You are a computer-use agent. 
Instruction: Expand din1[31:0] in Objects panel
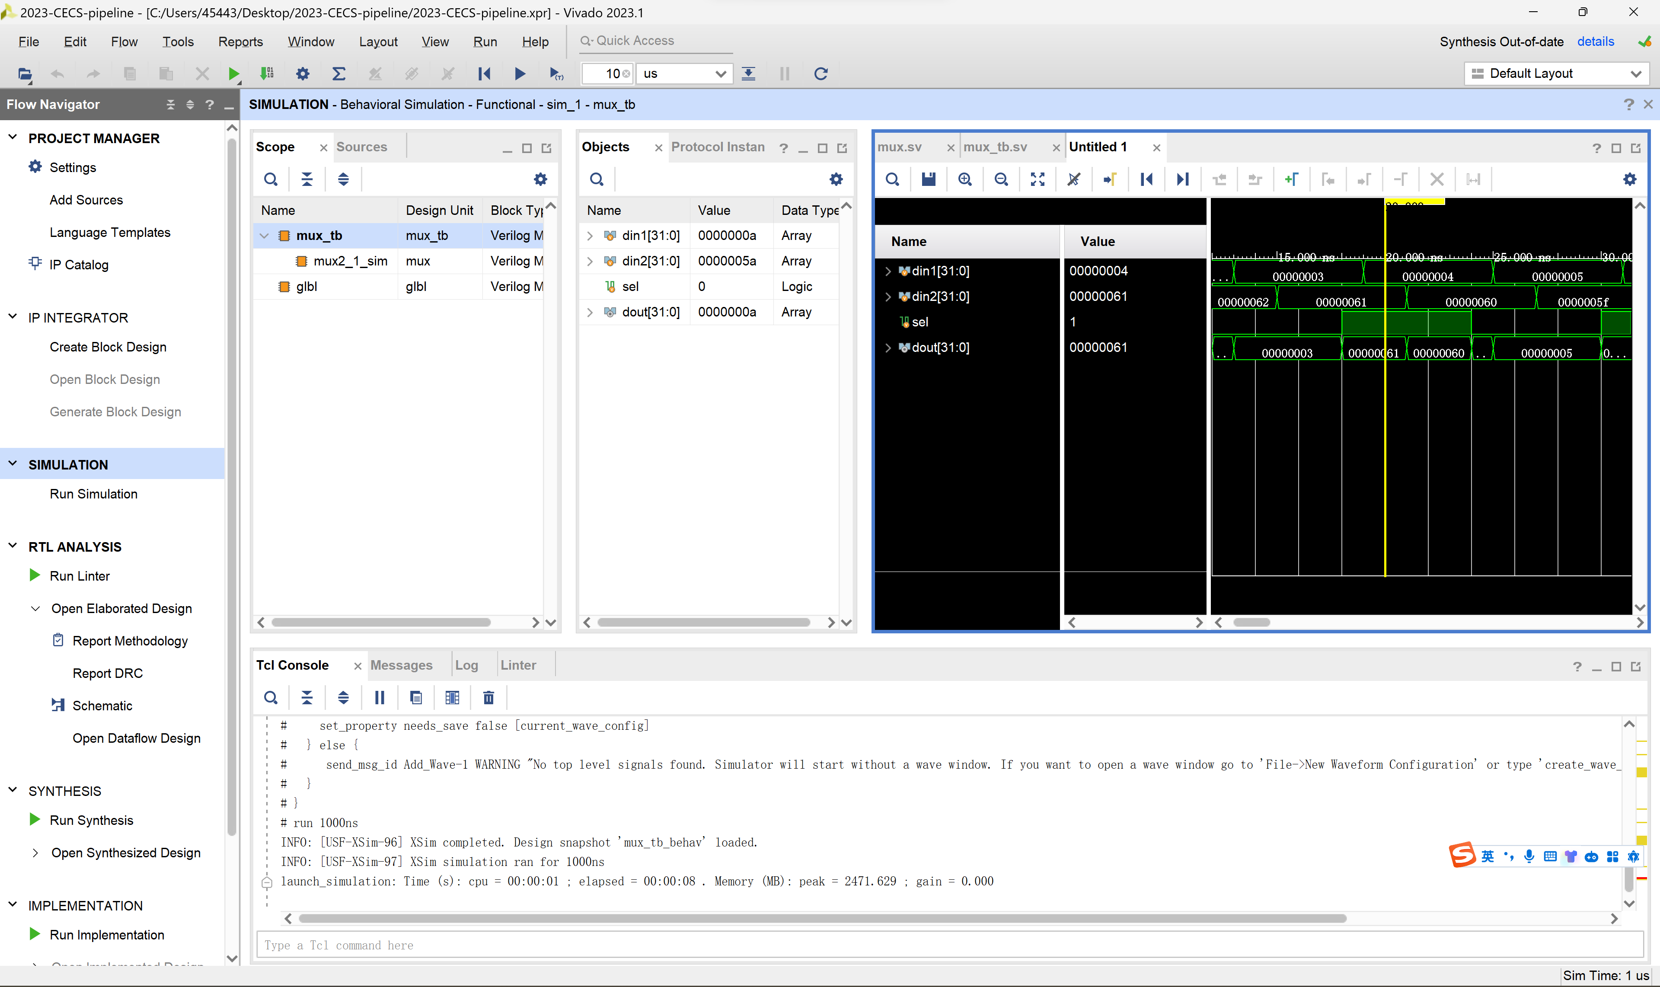[x=589, y=236]
